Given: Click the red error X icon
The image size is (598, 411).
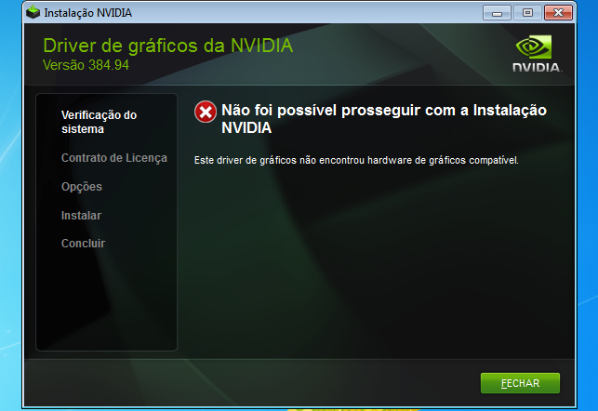Looking at the screenshot, I should point(206,112).
